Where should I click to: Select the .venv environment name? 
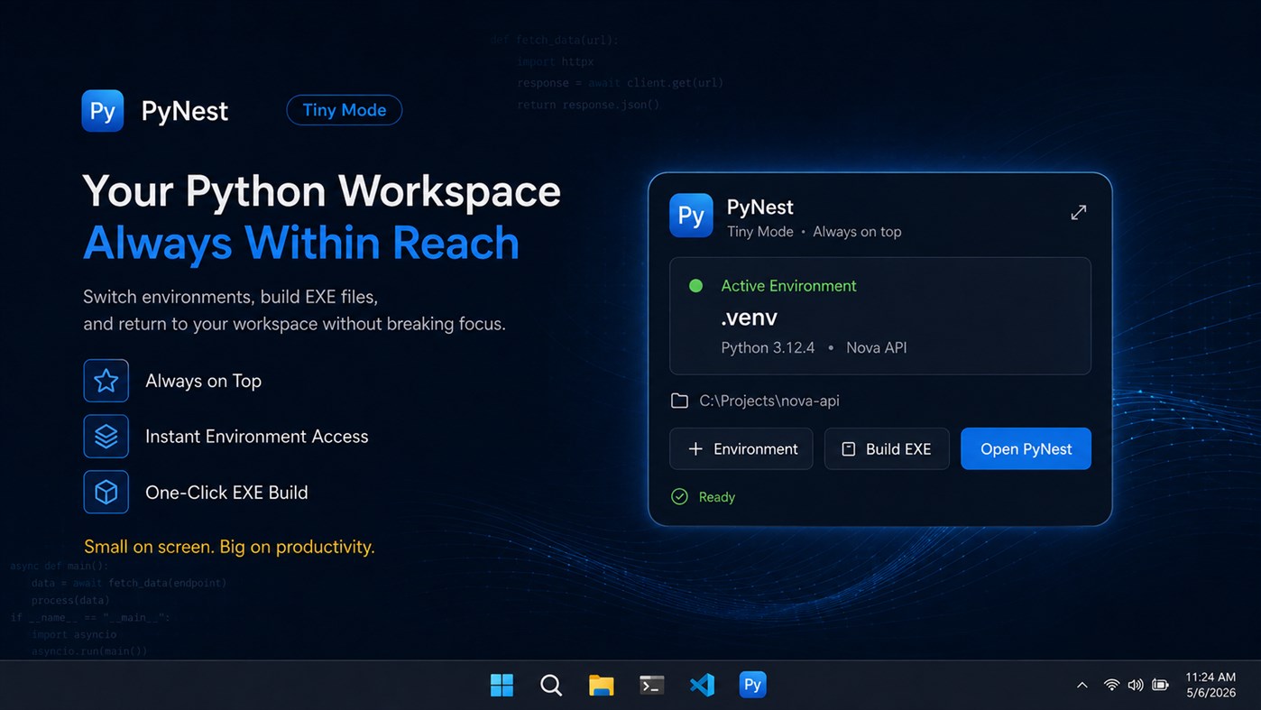[x=749, y=317]
